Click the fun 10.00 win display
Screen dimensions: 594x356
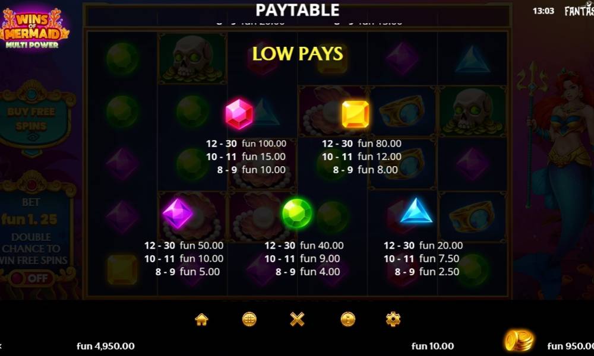432,346
